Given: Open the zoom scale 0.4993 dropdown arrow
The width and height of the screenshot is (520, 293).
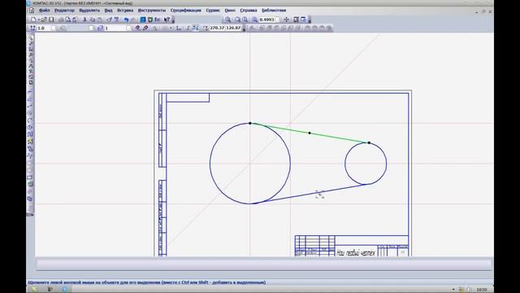Looking at the screenshot, I should point(277,20).
